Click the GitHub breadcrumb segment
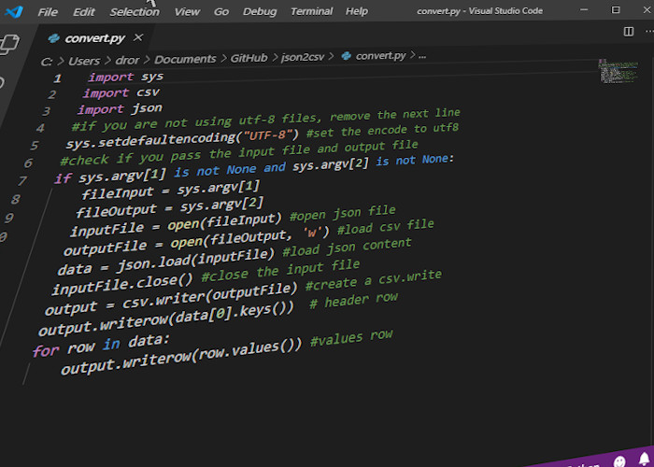Screen dimensions: 654x467 (x=249, y=58)
